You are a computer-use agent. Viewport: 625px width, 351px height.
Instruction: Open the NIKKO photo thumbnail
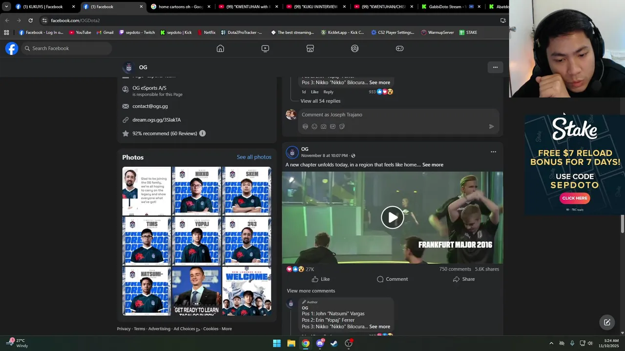point(197,191)
